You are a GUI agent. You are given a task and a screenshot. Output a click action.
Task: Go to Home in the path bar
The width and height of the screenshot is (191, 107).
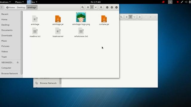click(10, 7)
